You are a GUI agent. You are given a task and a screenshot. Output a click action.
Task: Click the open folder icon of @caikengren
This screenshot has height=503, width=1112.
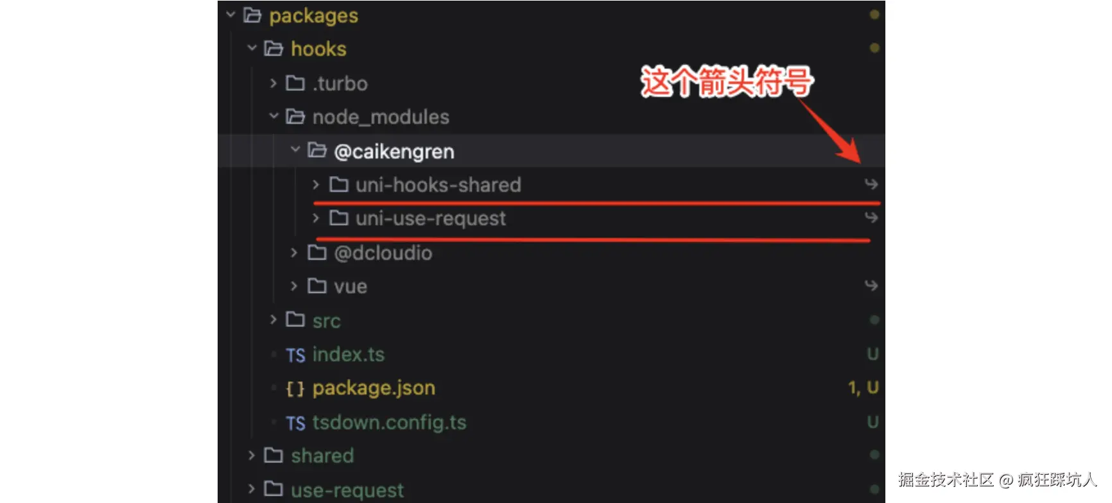pyautogui.click(x=317, y=150)
